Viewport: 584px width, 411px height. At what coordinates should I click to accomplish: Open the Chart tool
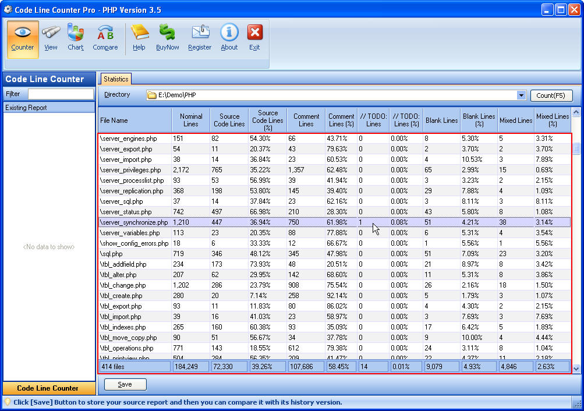(x=76, y=33)
